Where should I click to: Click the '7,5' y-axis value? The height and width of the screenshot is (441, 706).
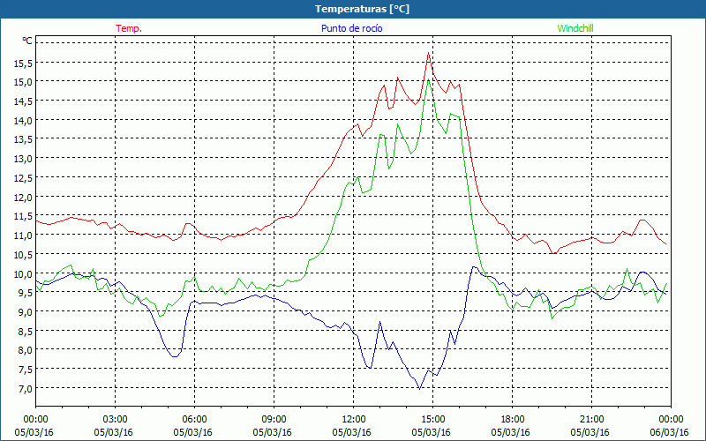26,370
